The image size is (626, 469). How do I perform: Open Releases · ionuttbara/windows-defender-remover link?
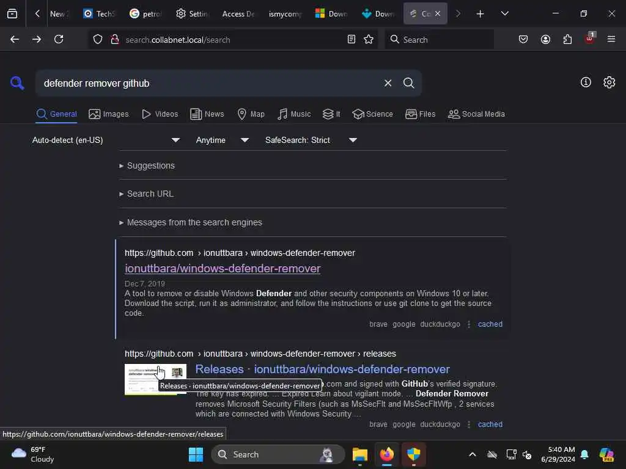coord(323,369)
